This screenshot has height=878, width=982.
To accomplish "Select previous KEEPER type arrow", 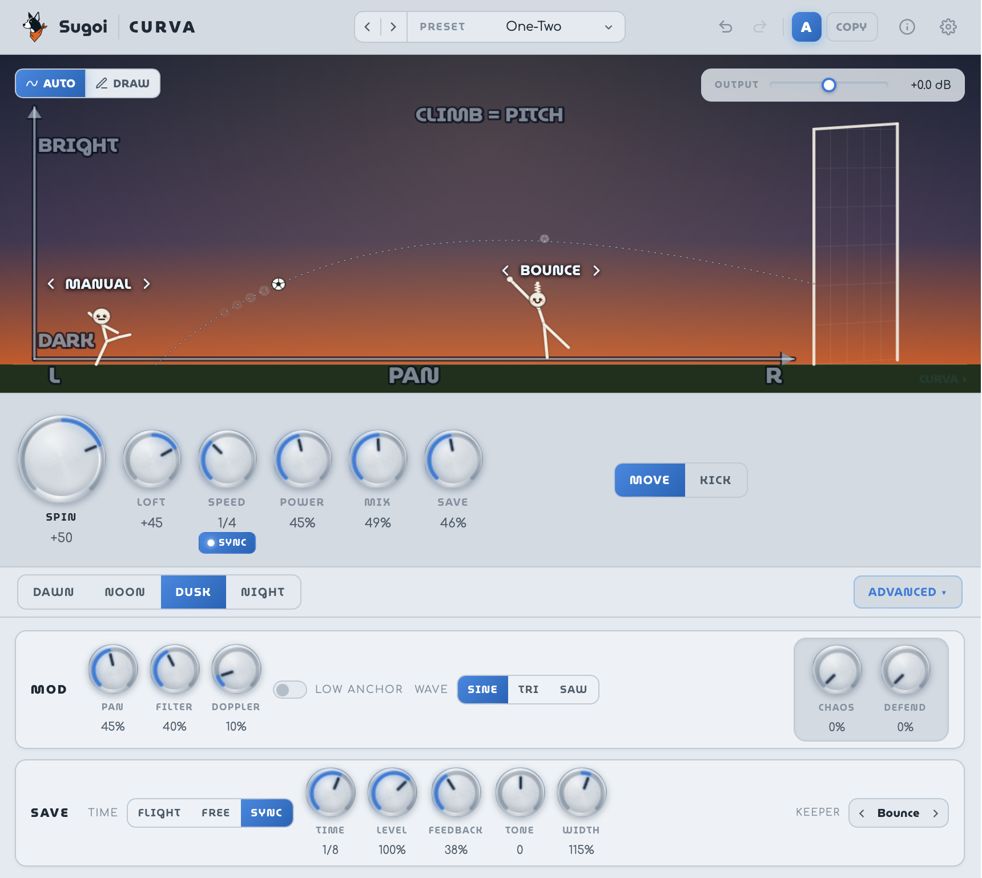I will pyautogui.click(x=862, y=813).
